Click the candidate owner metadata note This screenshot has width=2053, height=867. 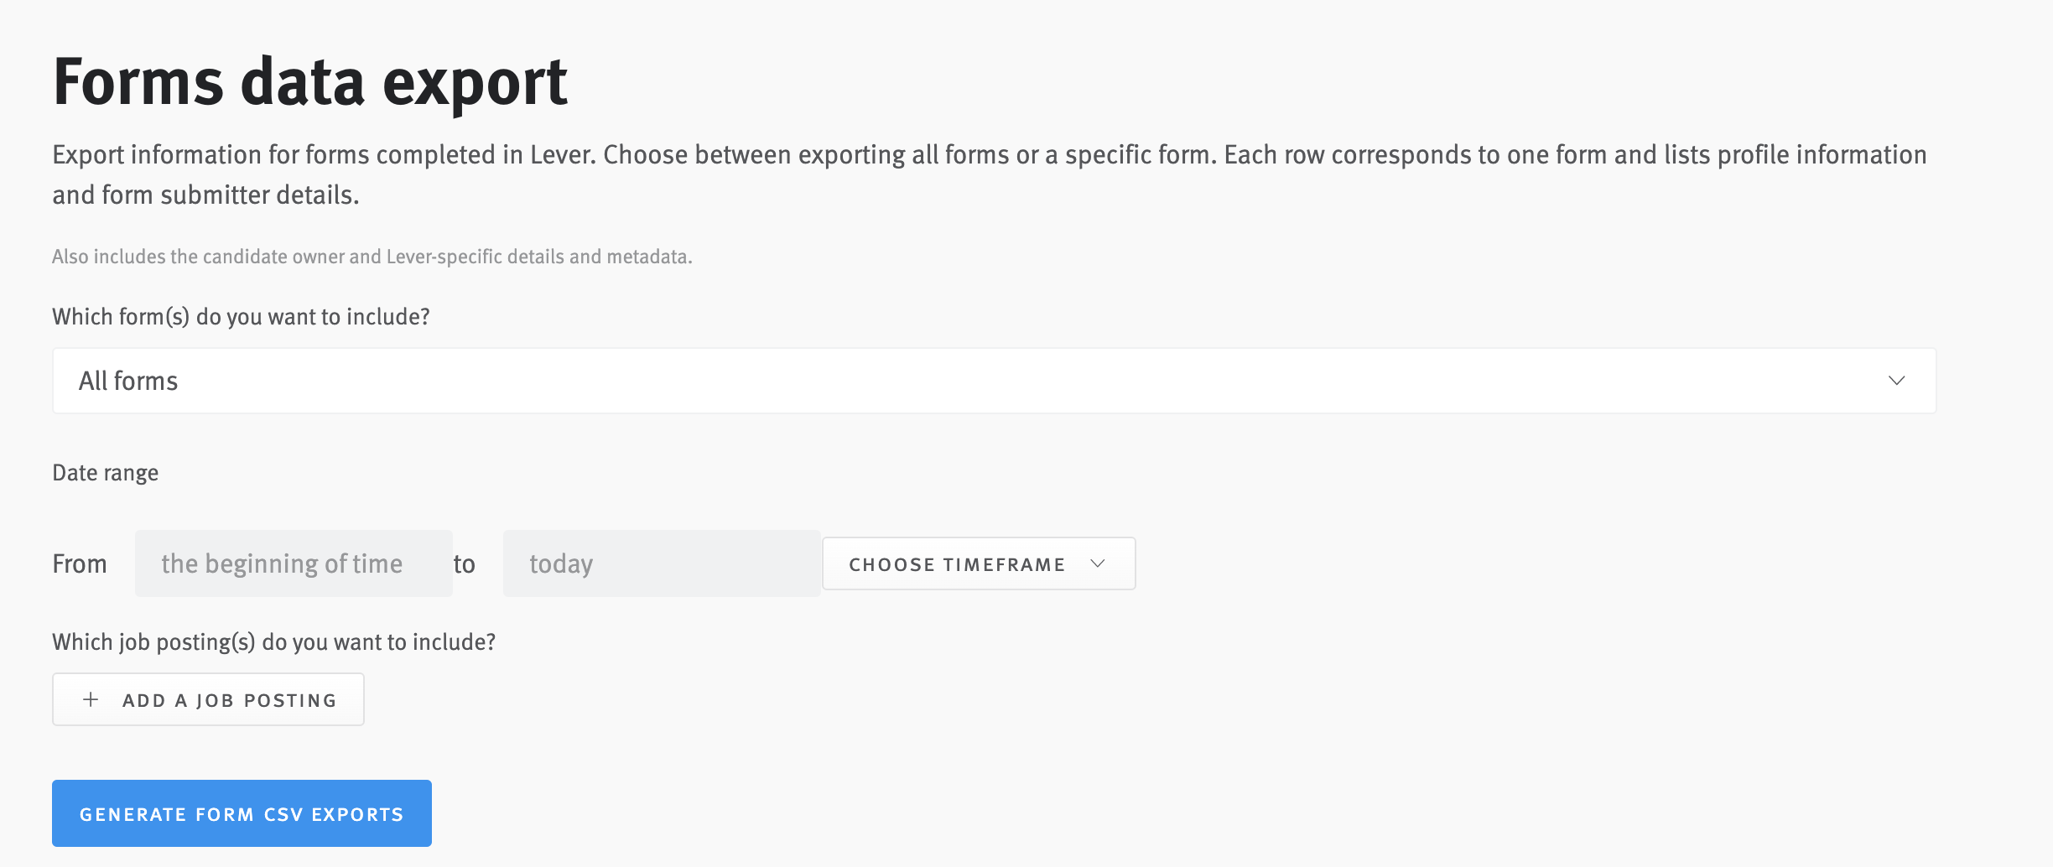372,257
